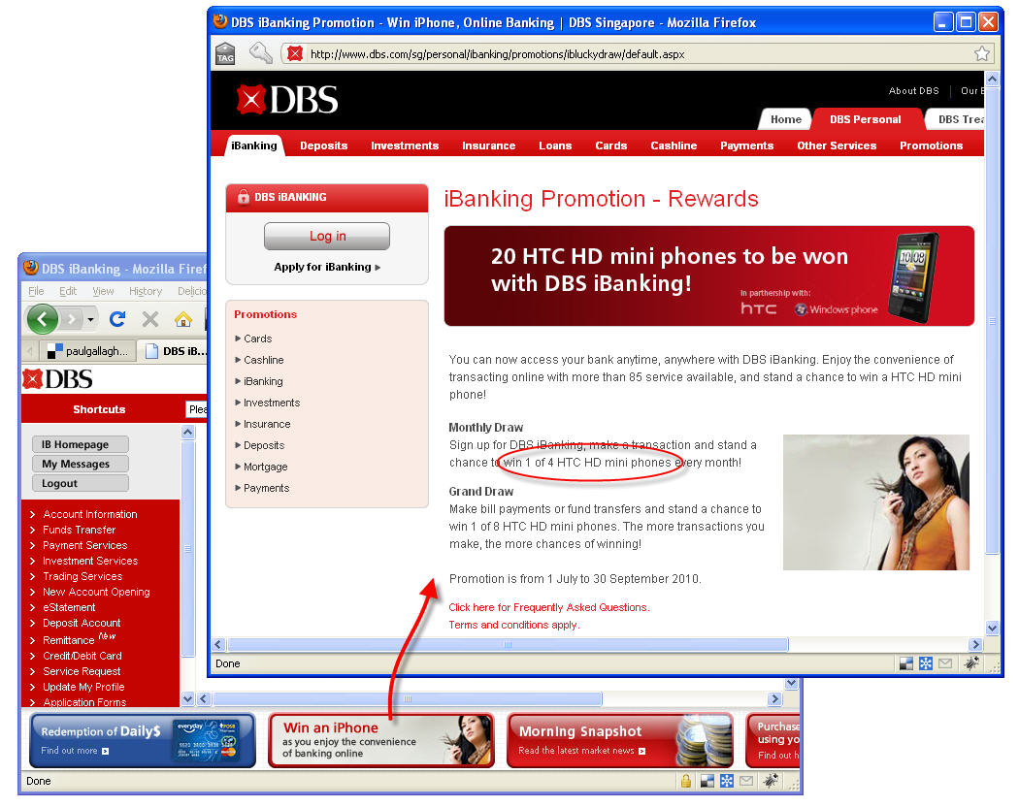Image resolution: width=1019 pixels, height=807 pixels.
Task: Open the File menu in rear window
Action: click(x=37, y=291)
